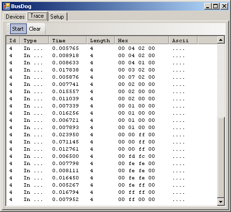Select the row with time 0.007893
This screenshot has height=212, width=231.
(x=111, y=128)
